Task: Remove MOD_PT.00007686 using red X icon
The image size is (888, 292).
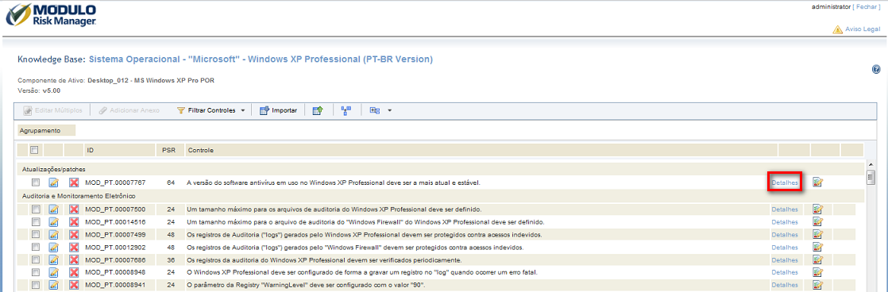Action: tap(74, 259)
